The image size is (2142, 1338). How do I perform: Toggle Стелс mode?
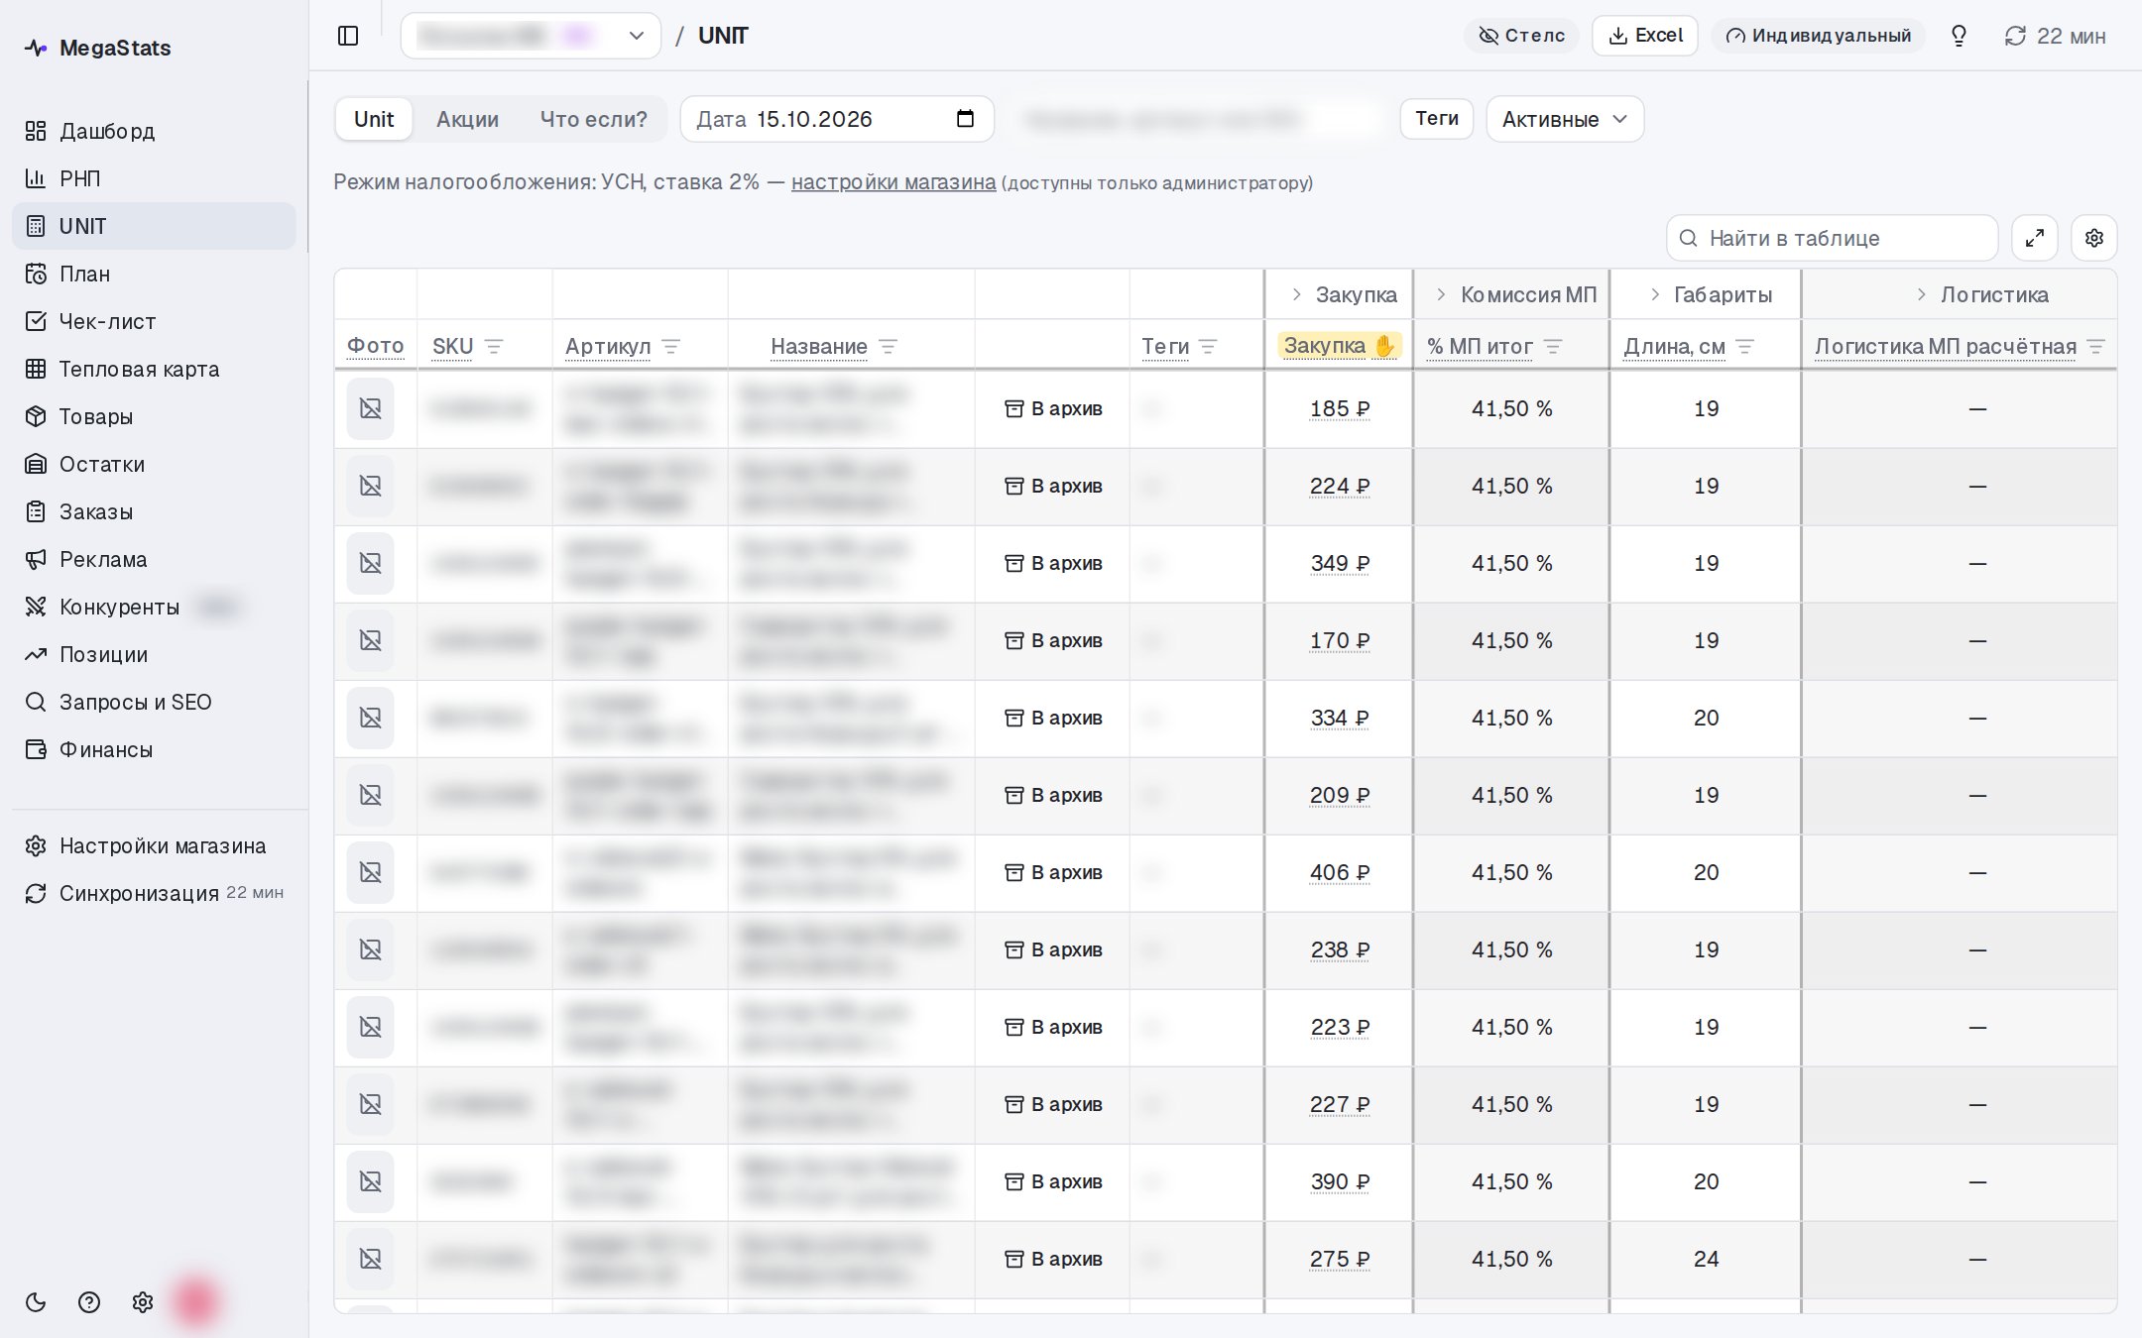coord(1521,36)
